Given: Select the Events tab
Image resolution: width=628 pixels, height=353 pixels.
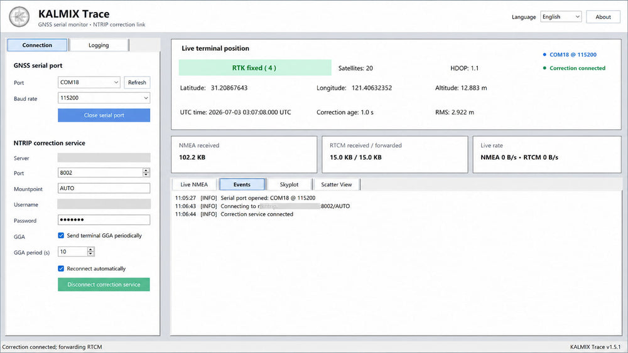Looking at the screenshot, I should coord(242,185).
